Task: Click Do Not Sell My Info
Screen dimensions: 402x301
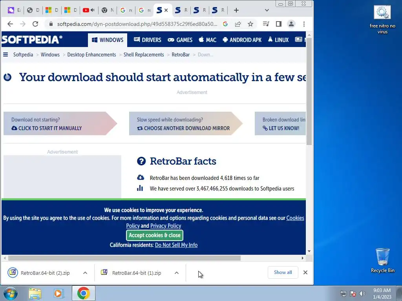Action: tap(176, 245)
